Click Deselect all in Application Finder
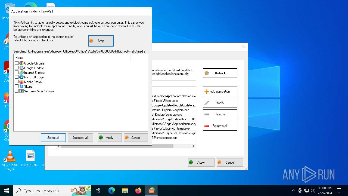 coord(80,137)
